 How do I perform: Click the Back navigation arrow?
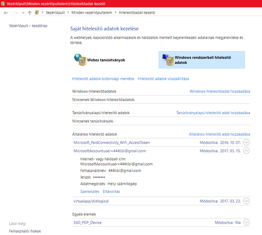(x=6, y=13)
